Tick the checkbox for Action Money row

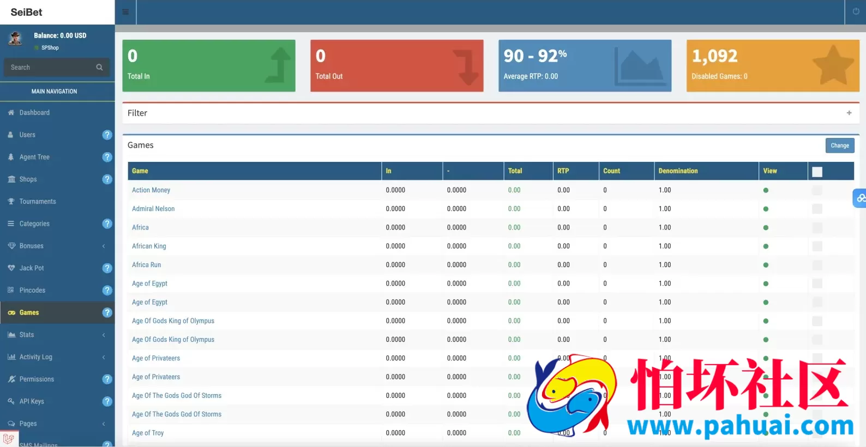[x=817, y=190]
